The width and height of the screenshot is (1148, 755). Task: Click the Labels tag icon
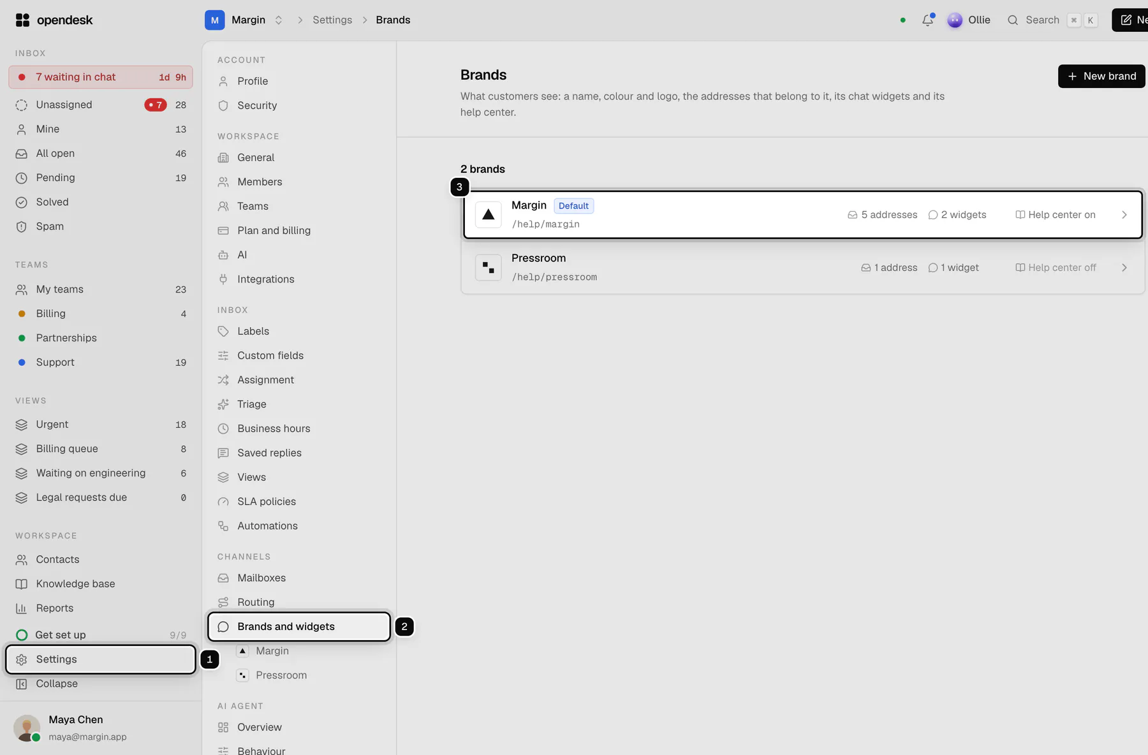tap(223, 332)
